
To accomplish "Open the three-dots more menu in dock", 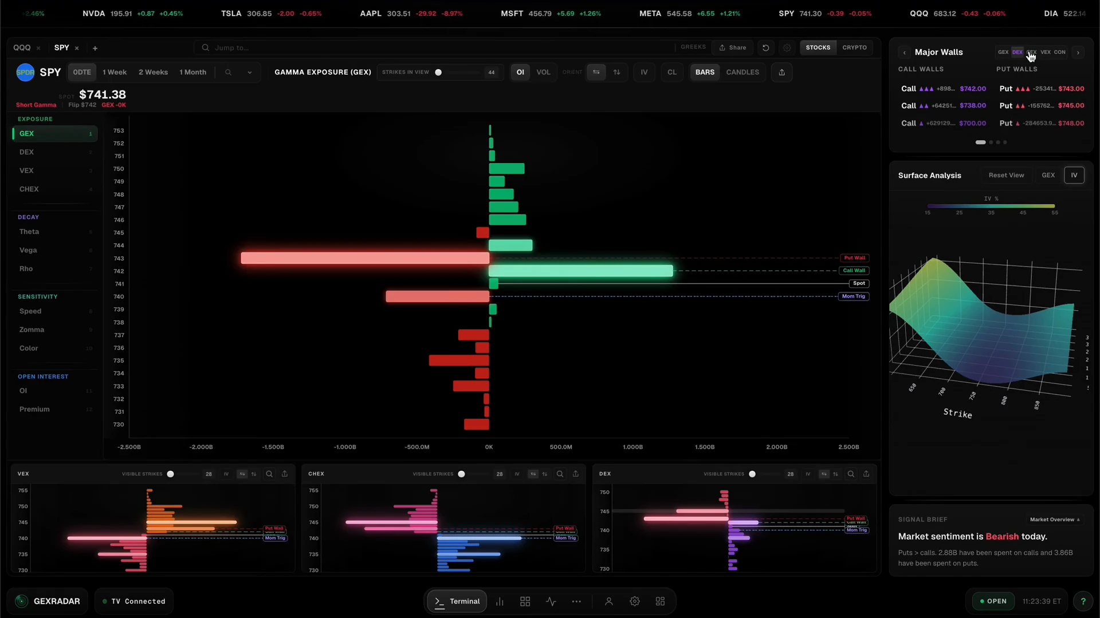I will tap(576, 601).
